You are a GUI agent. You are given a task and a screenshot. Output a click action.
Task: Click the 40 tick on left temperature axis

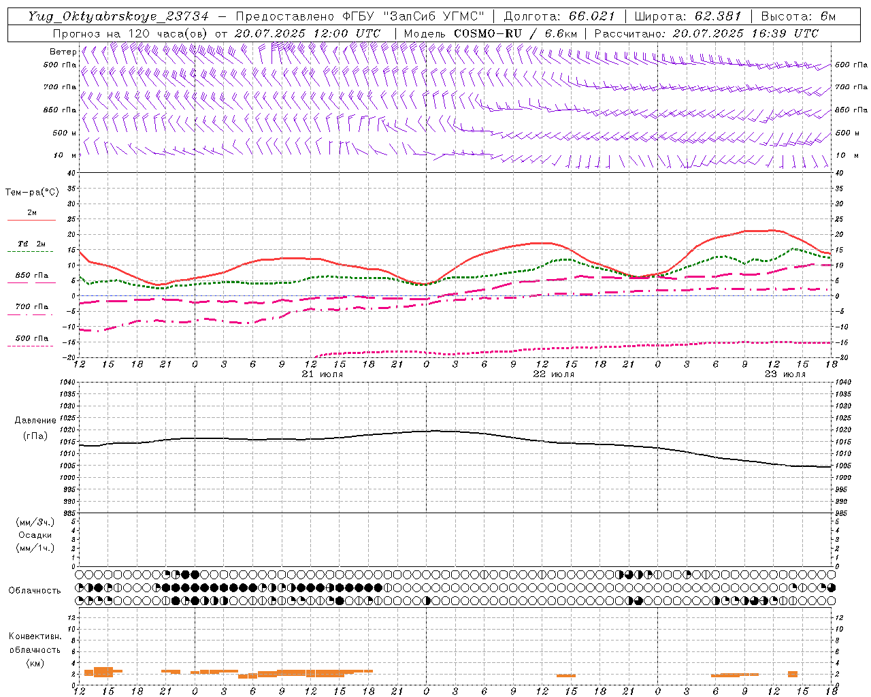tap(70, 173)
